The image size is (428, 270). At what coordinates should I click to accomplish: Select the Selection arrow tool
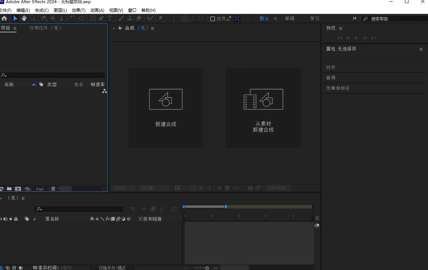click(16, 18)
